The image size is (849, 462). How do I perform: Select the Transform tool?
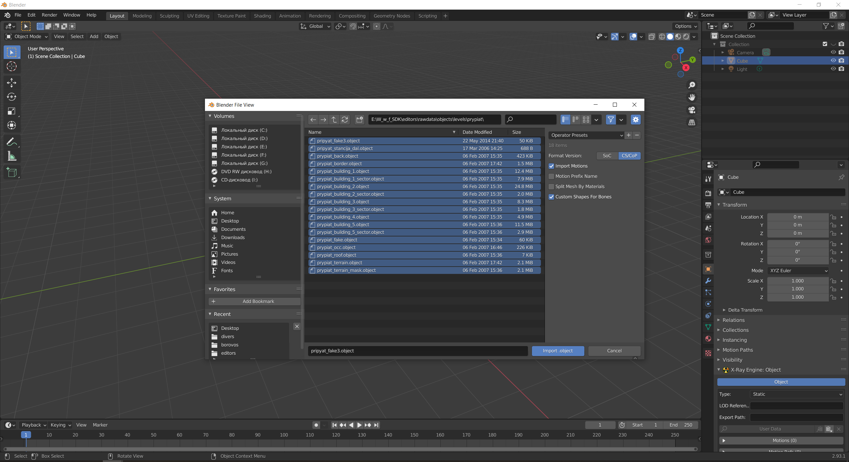12,125
